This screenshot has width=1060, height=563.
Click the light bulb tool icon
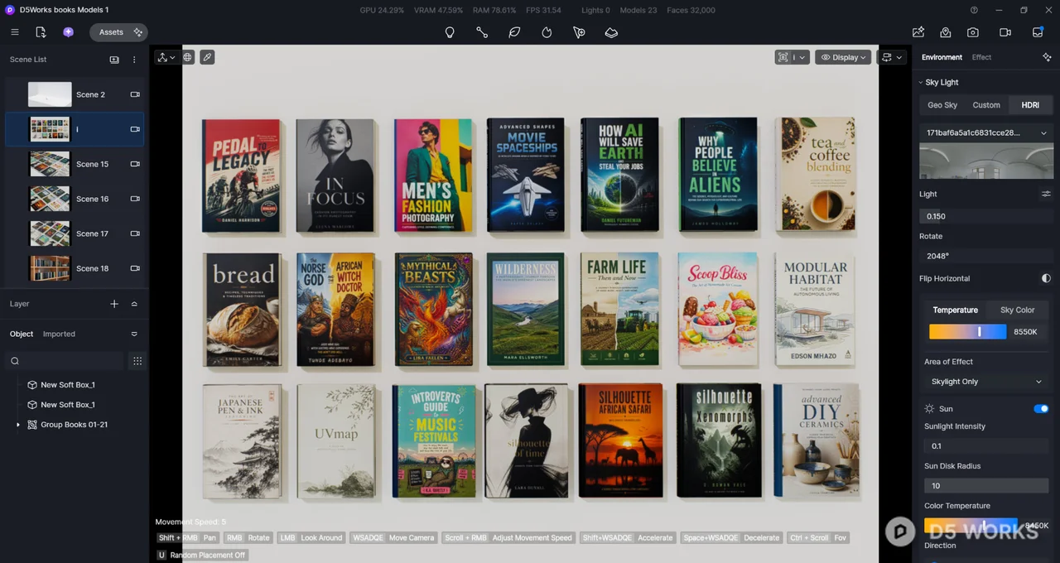coord(450,32)
